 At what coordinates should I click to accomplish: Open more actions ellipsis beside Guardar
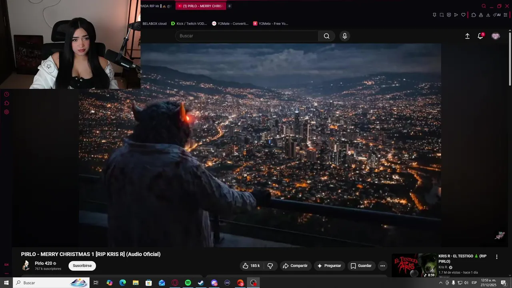382,266
